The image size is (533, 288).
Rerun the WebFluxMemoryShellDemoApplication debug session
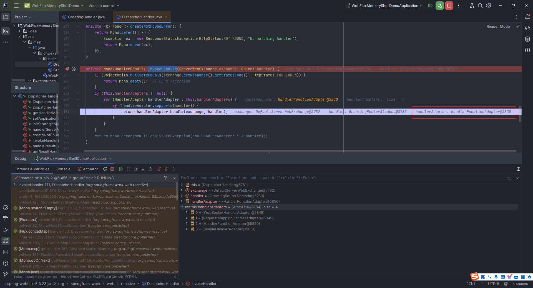click(x=439, y=6)
